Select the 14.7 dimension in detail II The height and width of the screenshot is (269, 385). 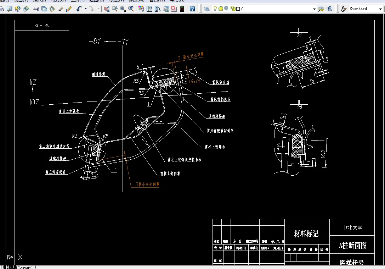click(323, 154)
